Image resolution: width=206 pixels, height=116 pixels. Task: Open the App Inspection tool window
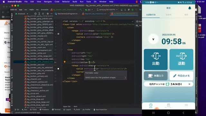point(100,110)
